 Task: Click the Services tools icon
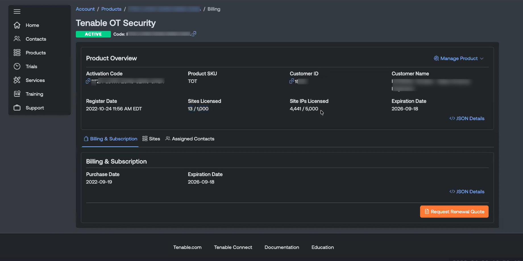[17, 80]
